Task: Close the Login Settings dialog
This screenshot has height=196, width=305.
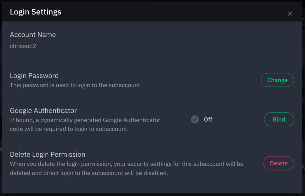Action: 290,14
